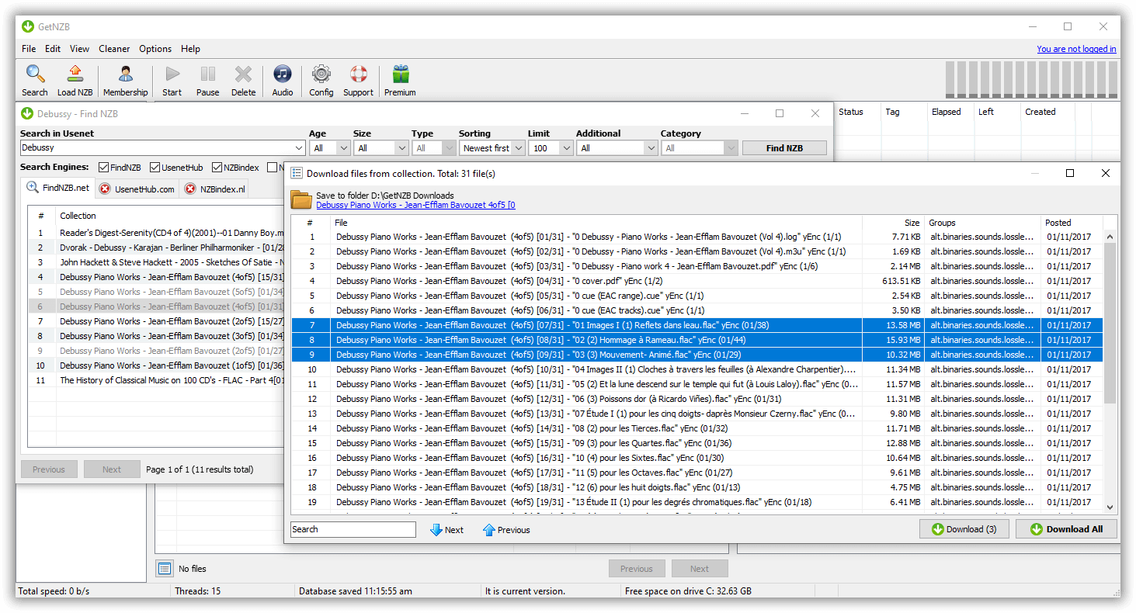Click the Find NZB button
This screenshot has height=613, width=1136.
[x=784, y=147]
